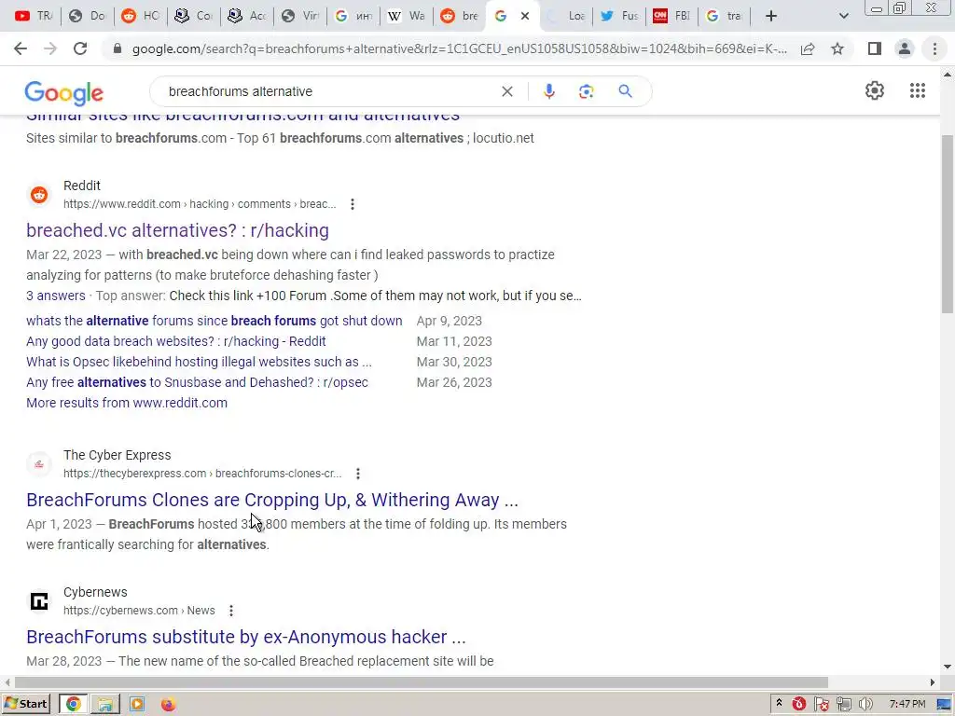Open 'Any good data breach websites?' link
The width and height of the screenshot is (955, 716).
pyautogui.click(x=176, y=341)
